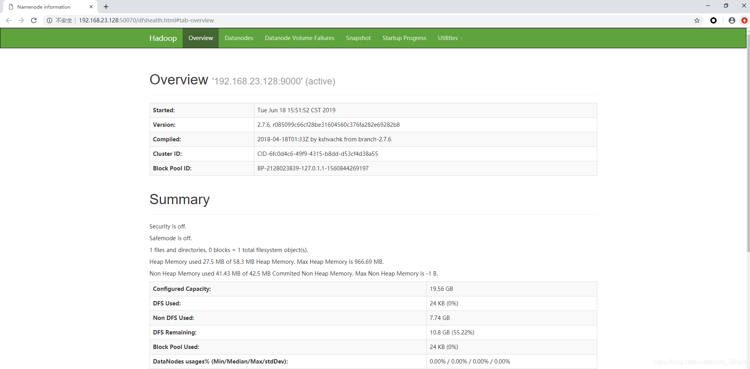Click the 'Compiled:' row label
Image resolution: width=750 pixels, height=369 pixels.
click(167, 139)
